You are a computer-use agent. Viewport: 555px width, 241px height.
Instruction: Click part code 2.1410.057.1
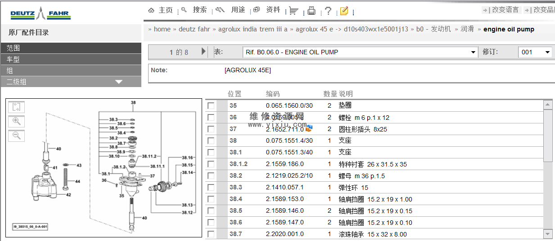pos(285,187)
